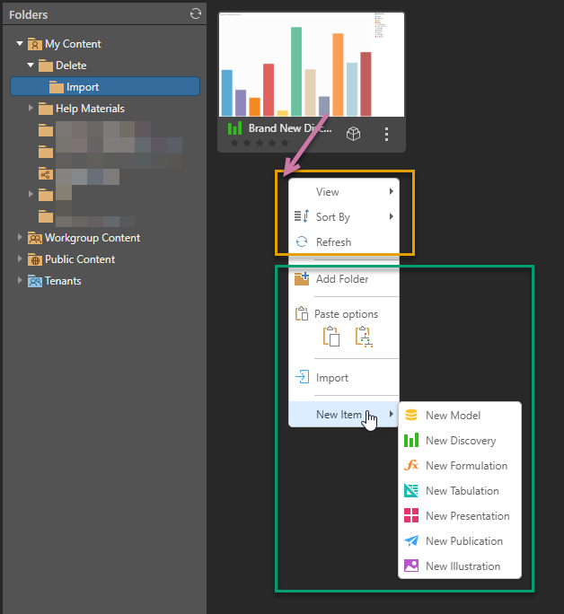Click the Folders panel refresh icon

pos(196,14)
